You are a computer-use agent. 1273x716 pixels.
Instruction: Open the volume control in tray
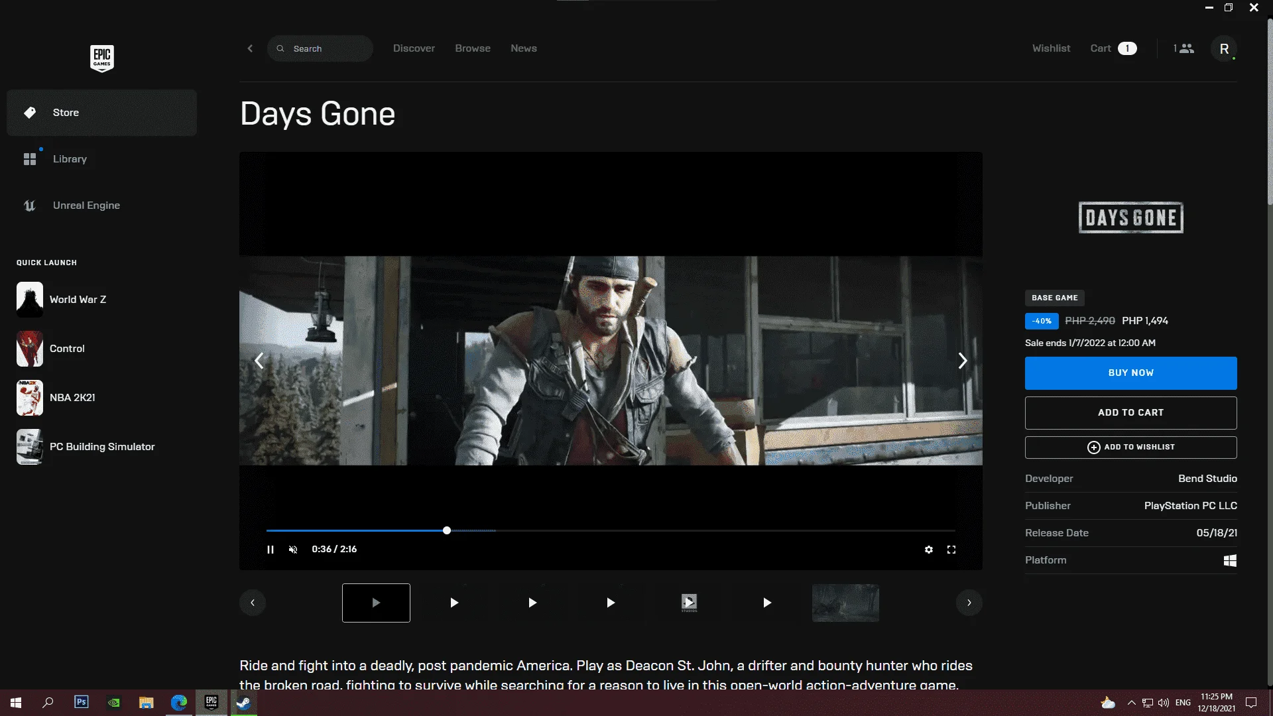pyautogui.click(x=1164, y=703)
